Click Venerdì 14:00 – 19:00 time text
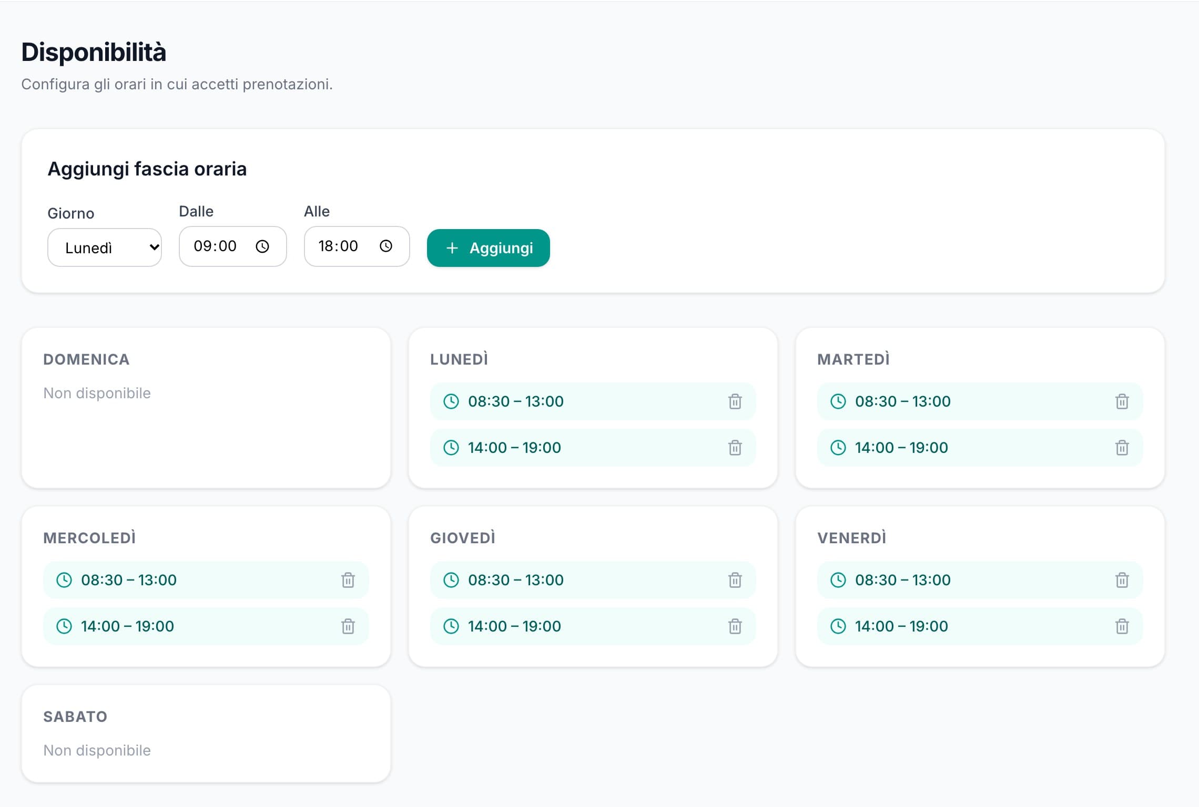Screen dimensions: 1199x807 (901, 626)
